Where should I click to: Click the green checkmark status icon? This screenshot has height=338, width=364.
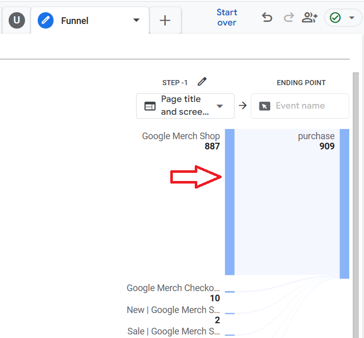(335, 18)
